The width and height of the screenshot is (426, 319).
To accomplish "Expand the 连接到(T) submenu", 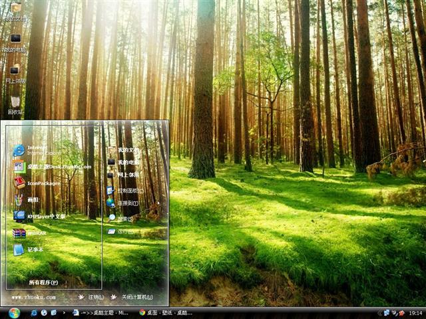I will click(x=122, y=203).
